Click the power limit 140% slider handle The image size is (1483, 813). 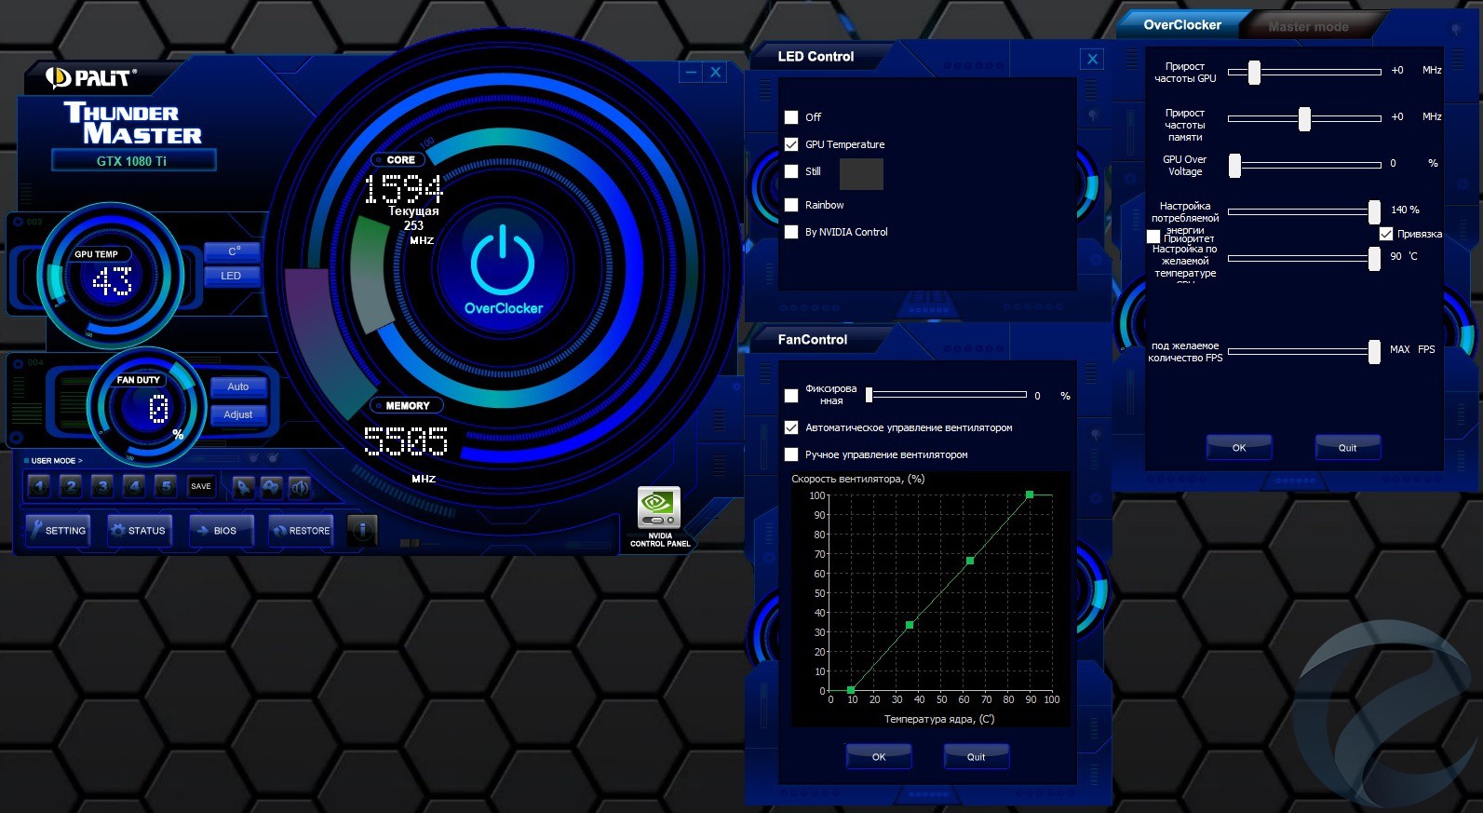pyautogui.click(x=1374, y=211)
